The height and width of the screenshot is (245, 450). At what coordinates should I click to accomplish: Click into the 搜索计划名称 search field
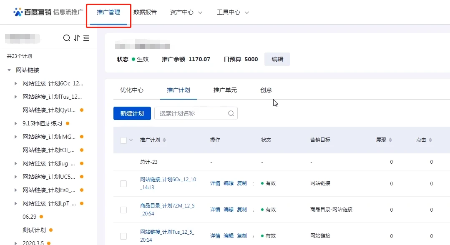coord(191,113)
